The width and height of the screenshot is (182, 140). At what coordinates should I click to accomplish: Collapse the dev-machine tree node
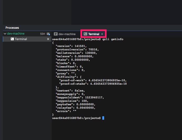point(5,34)
